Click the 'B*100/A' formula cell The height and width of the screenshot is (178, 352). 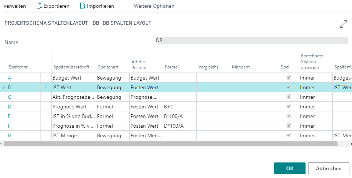[180, 116]
